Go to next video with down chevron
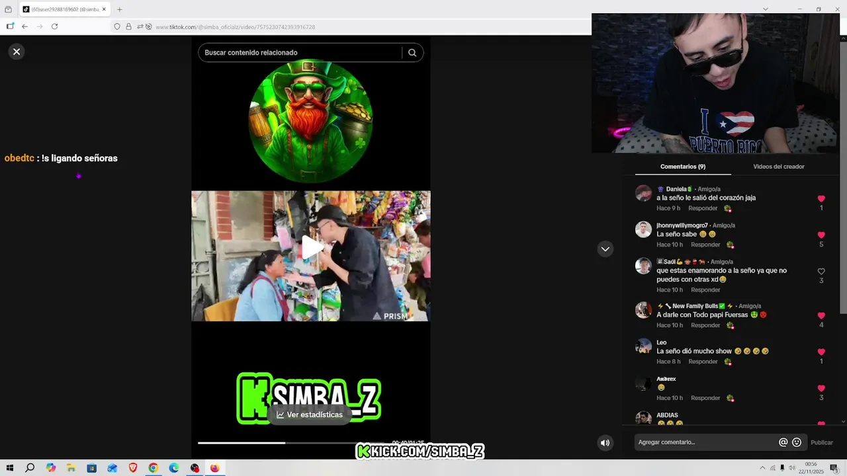 point(605,249)
